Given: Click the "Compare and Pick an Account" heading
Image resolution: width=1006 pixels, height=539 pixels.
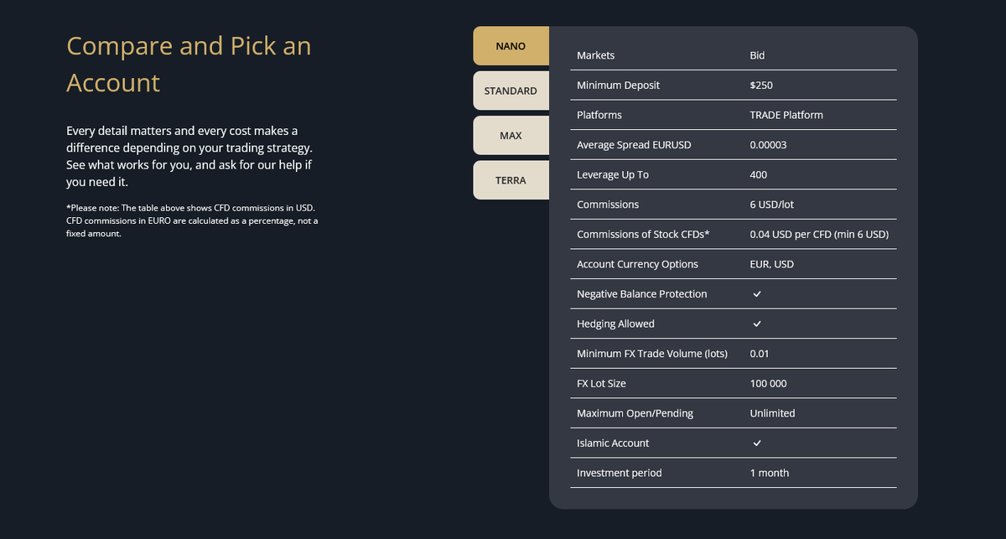Looking at the screenshot, I should (189, 64).
